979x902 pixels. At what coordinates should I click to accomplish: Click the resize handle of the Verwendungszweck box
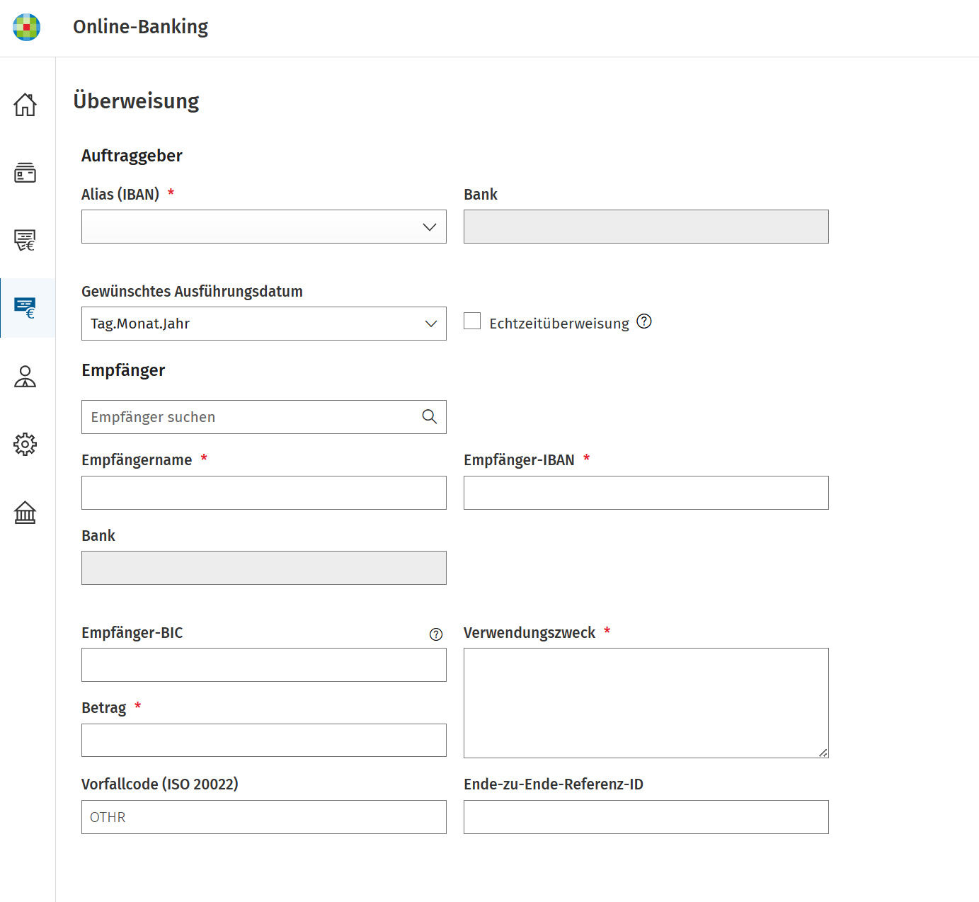[x=823, y=753]
